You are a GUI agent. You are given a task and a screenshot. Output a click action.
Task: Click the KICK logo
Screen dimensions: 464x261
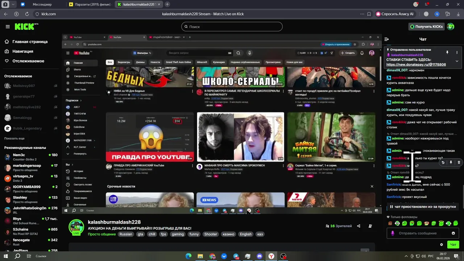[x=26, y=26]
